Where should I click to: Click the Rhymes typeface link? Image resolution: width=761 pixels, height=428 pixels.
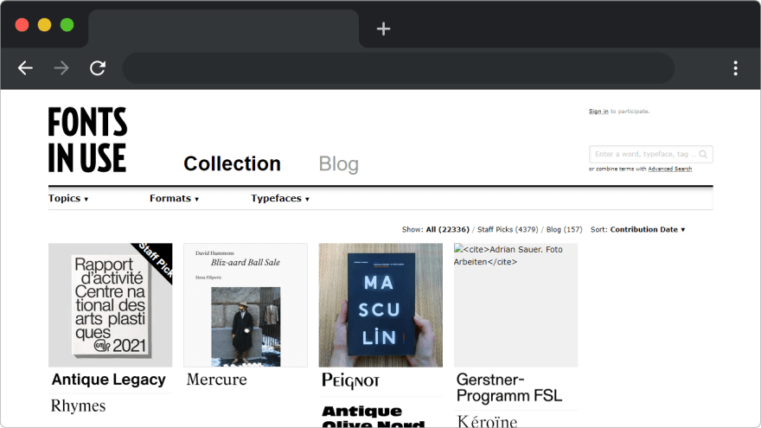pos(78,406)
